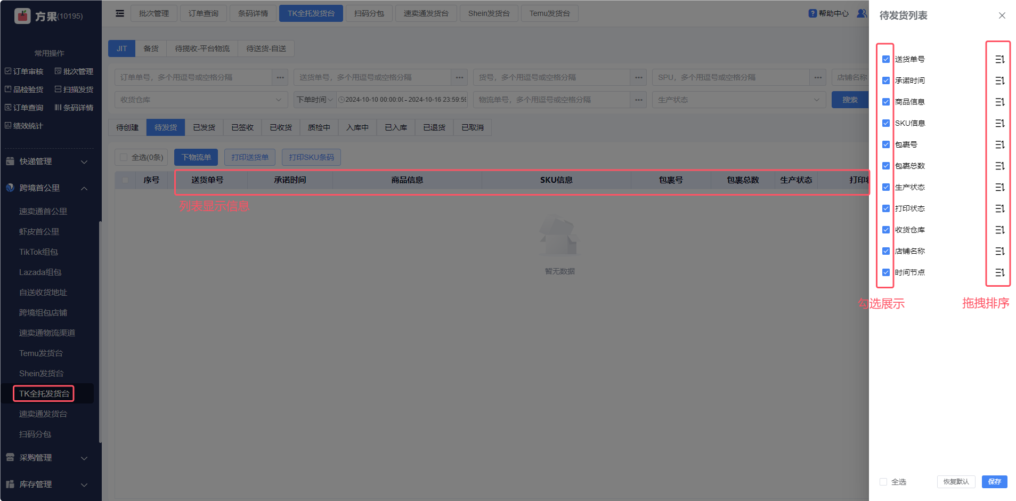This screenshot has width=1016, height=501.
Task: Switch to the 条码详情 top tab
Action: (253, 13)
